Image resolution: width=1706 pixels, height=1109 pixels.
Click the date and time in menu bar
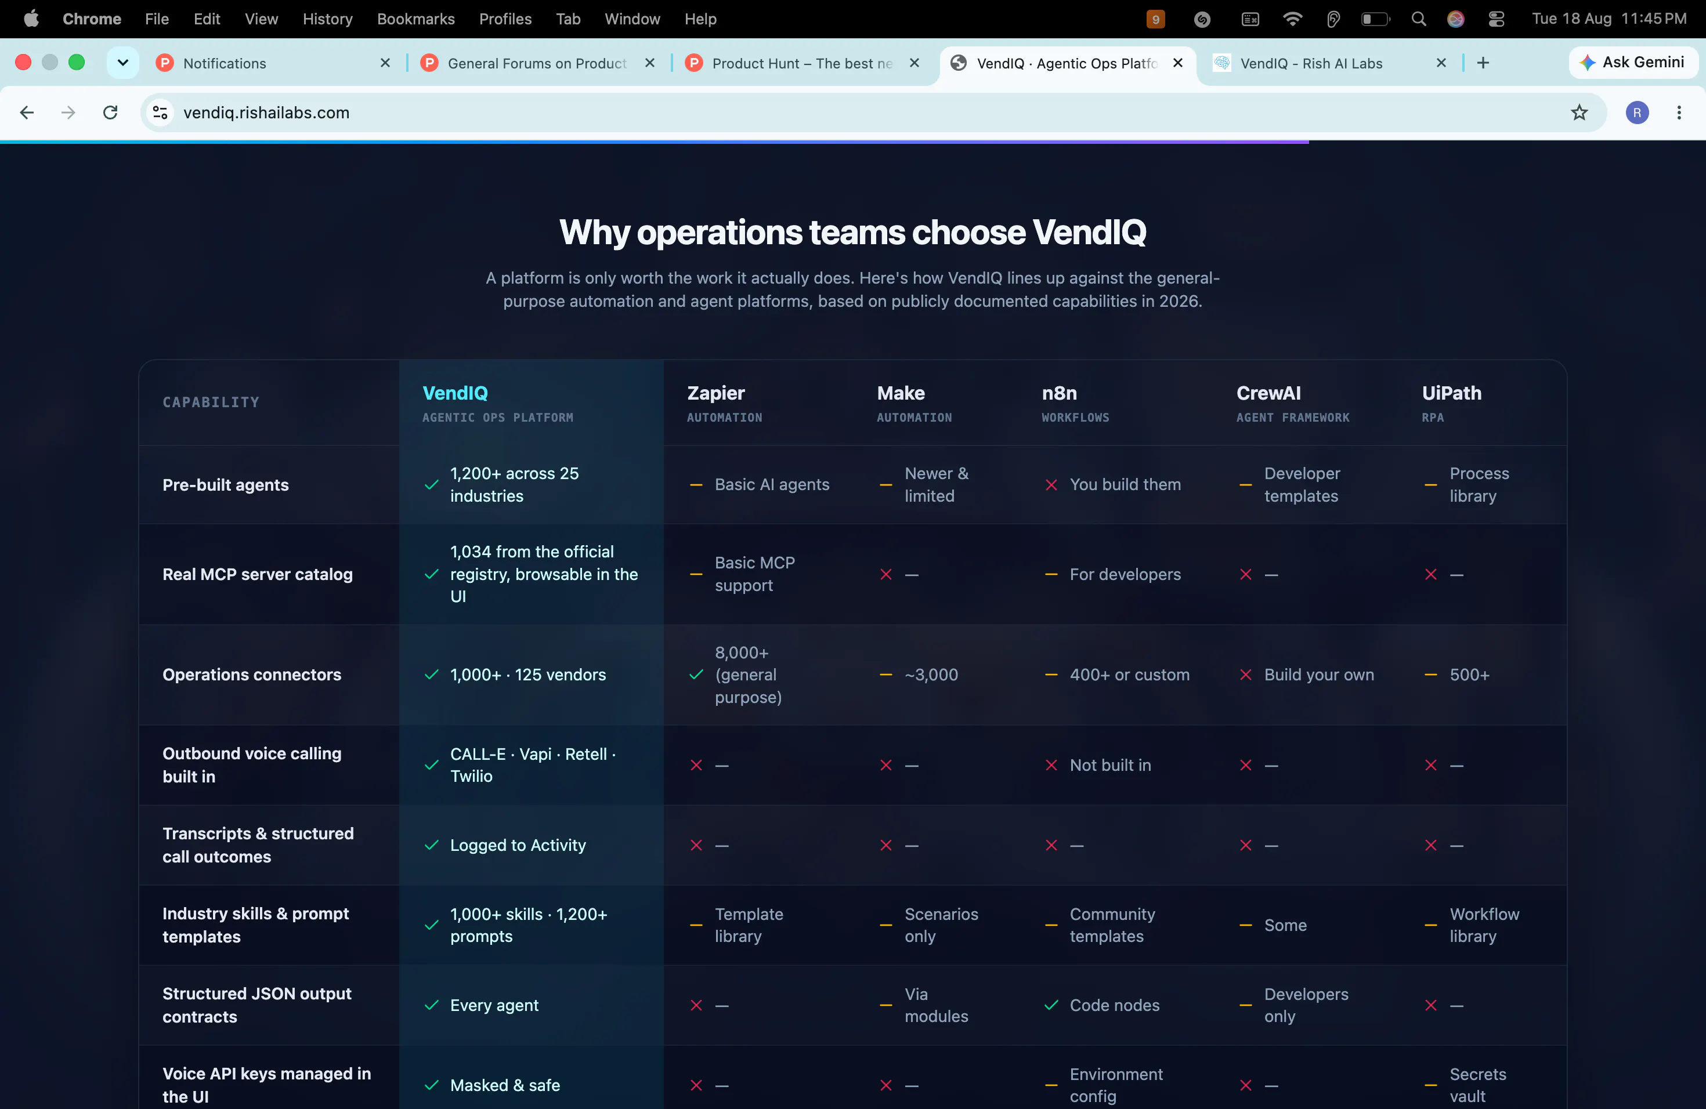(1609, 19)
